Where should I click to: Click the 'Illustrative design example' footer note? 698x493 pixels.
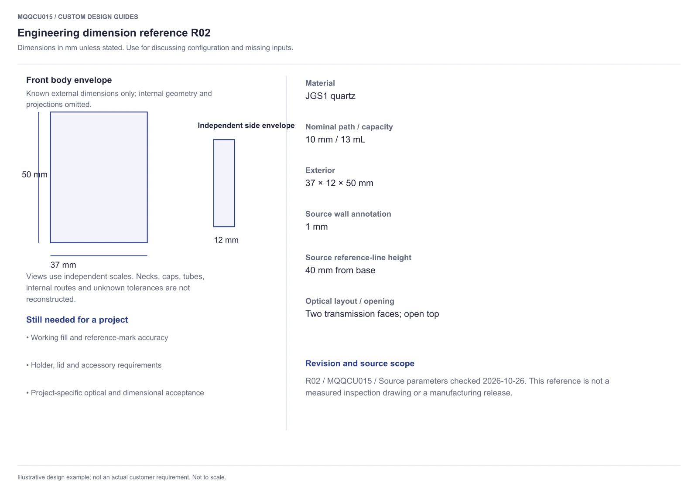[x=122, y=477]
